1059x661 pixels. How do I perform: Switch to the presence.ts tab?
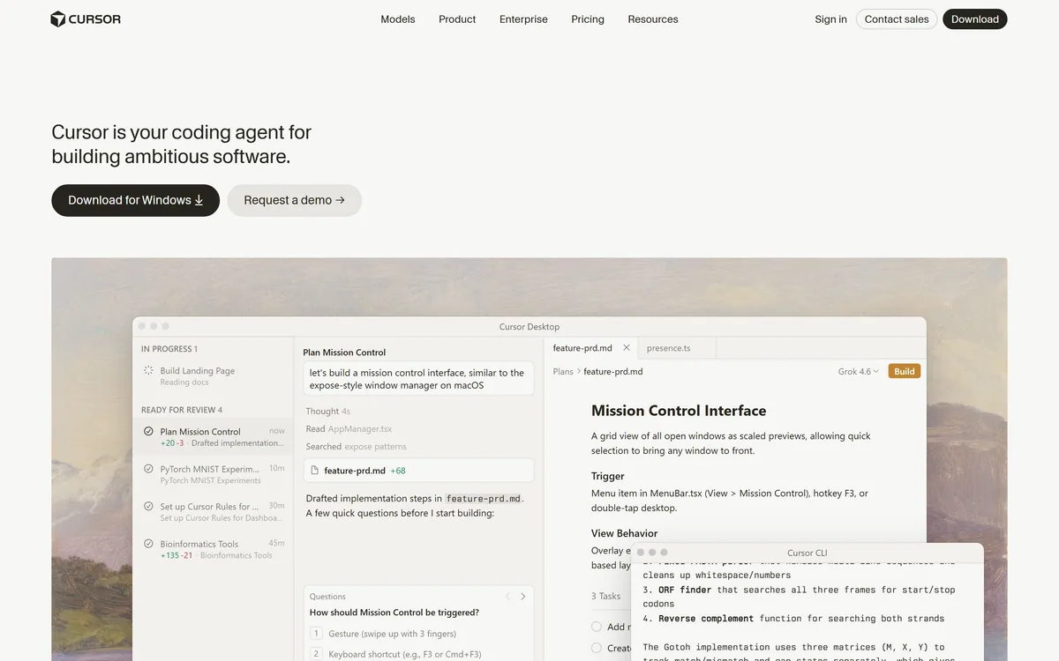pos(669,348)
